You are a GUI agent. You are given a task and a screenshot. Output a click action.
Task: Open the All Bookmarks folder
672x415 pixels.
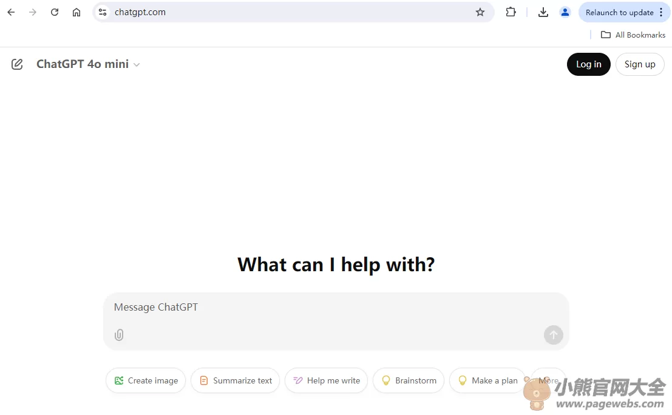click(x=633, y=35)
